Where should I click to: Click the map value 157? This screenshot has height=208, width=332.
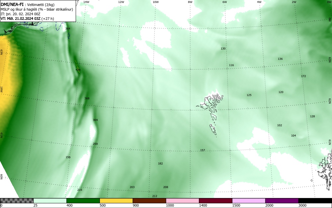(x=203, y=150)
